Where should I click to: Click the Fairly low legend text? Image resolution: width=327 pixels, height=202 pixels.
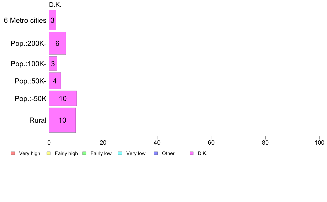tap(101, 153)
